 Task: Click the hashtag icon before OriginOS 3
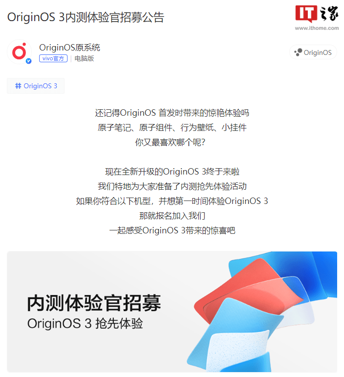pos(18,86)
